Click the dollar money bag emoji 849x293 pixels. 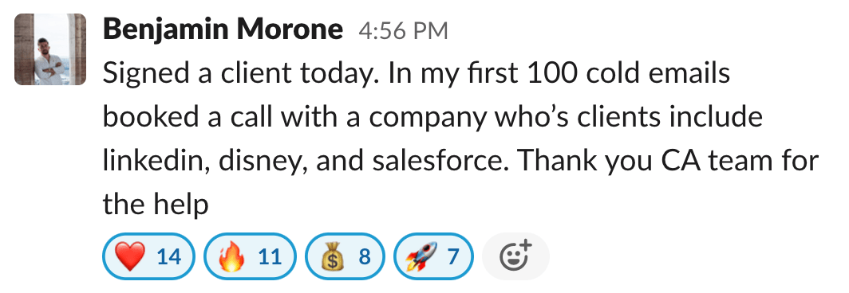coord(333,257)
